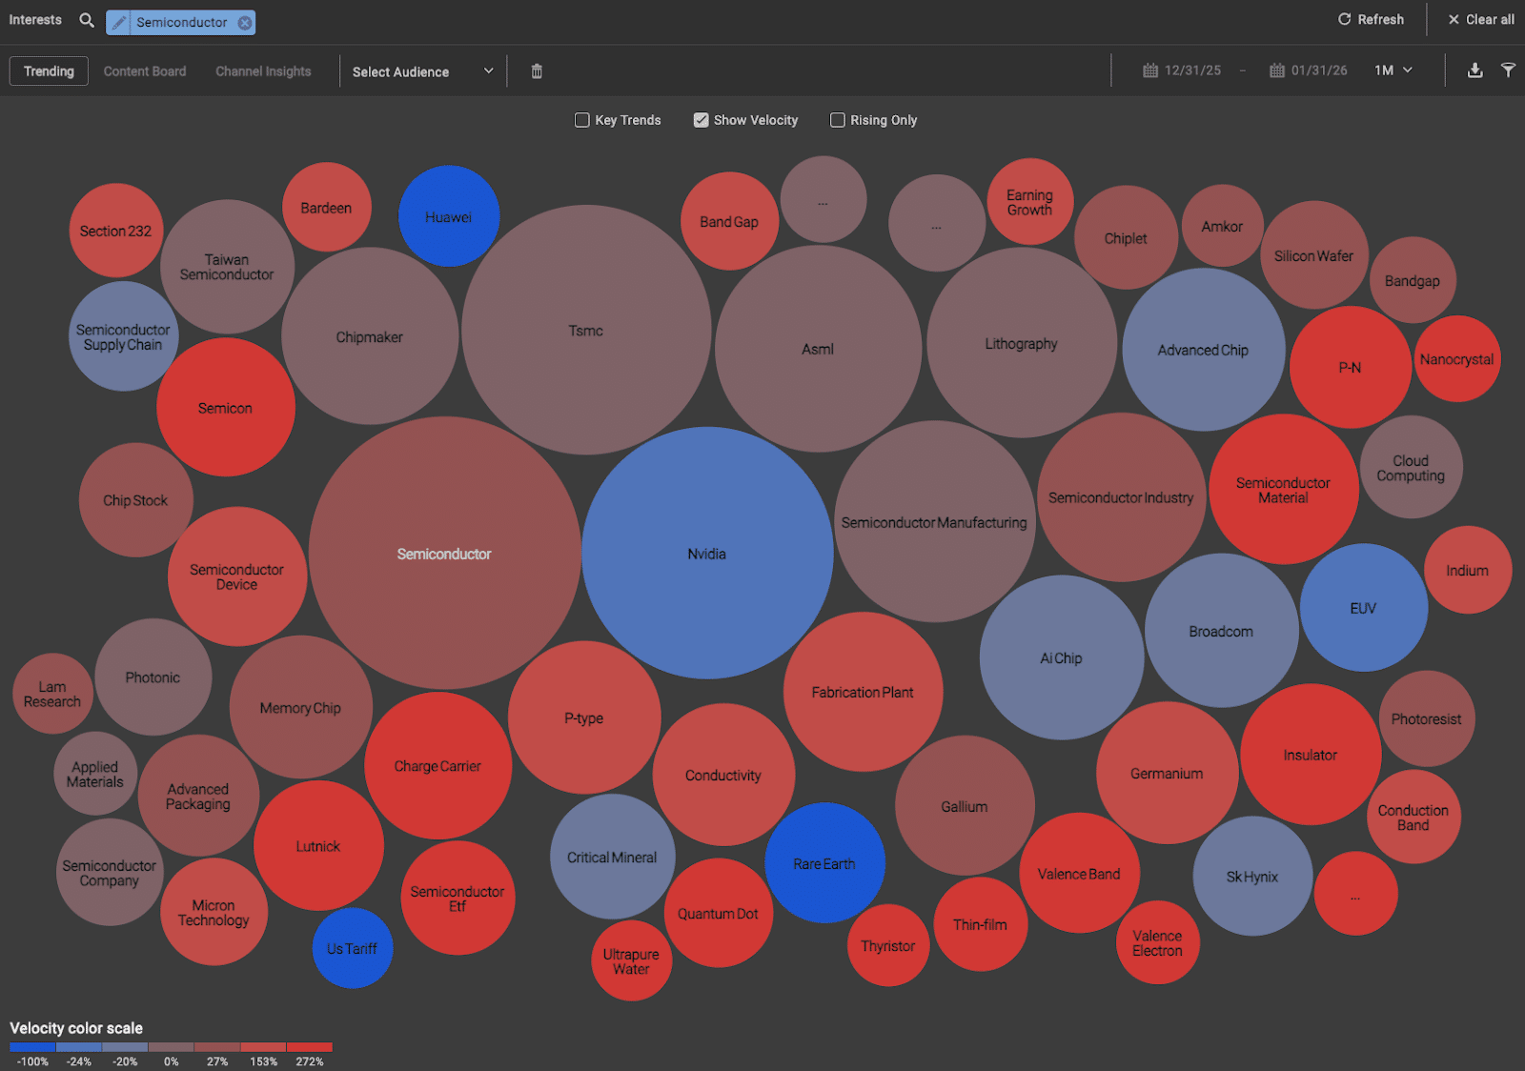Enable the Key Trends checkbox
Viewport: 1525px width, 1071px height.
coord(582,120)
